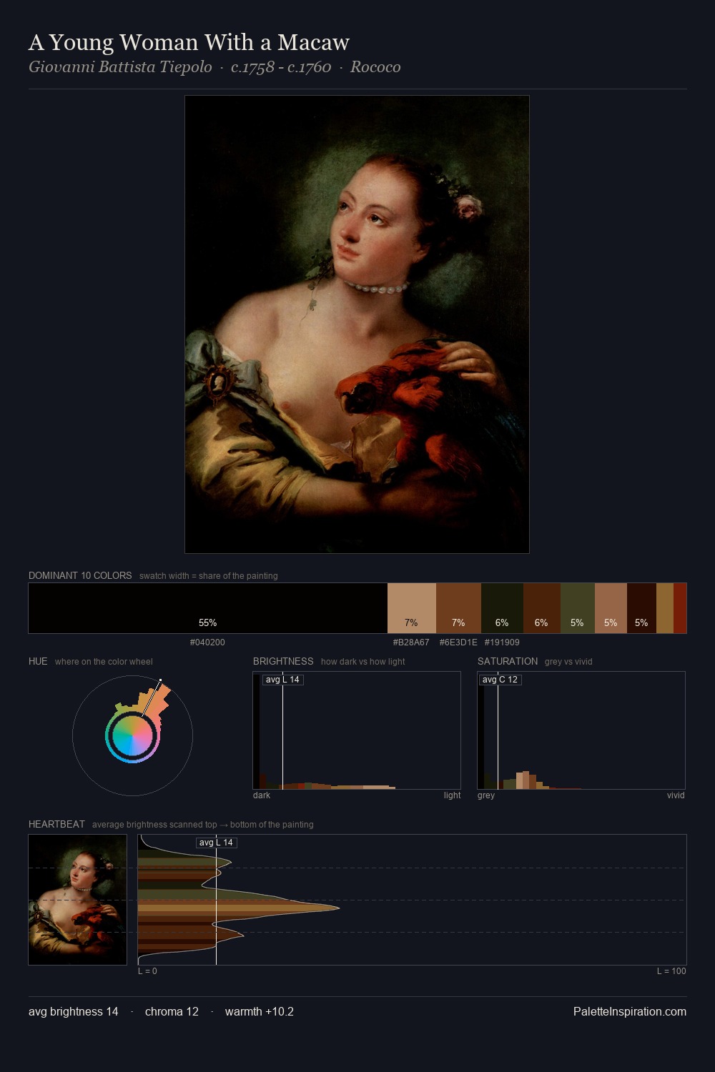
Task: Click the light axis label
Action: pyautogui.click(x=452, y=795)
